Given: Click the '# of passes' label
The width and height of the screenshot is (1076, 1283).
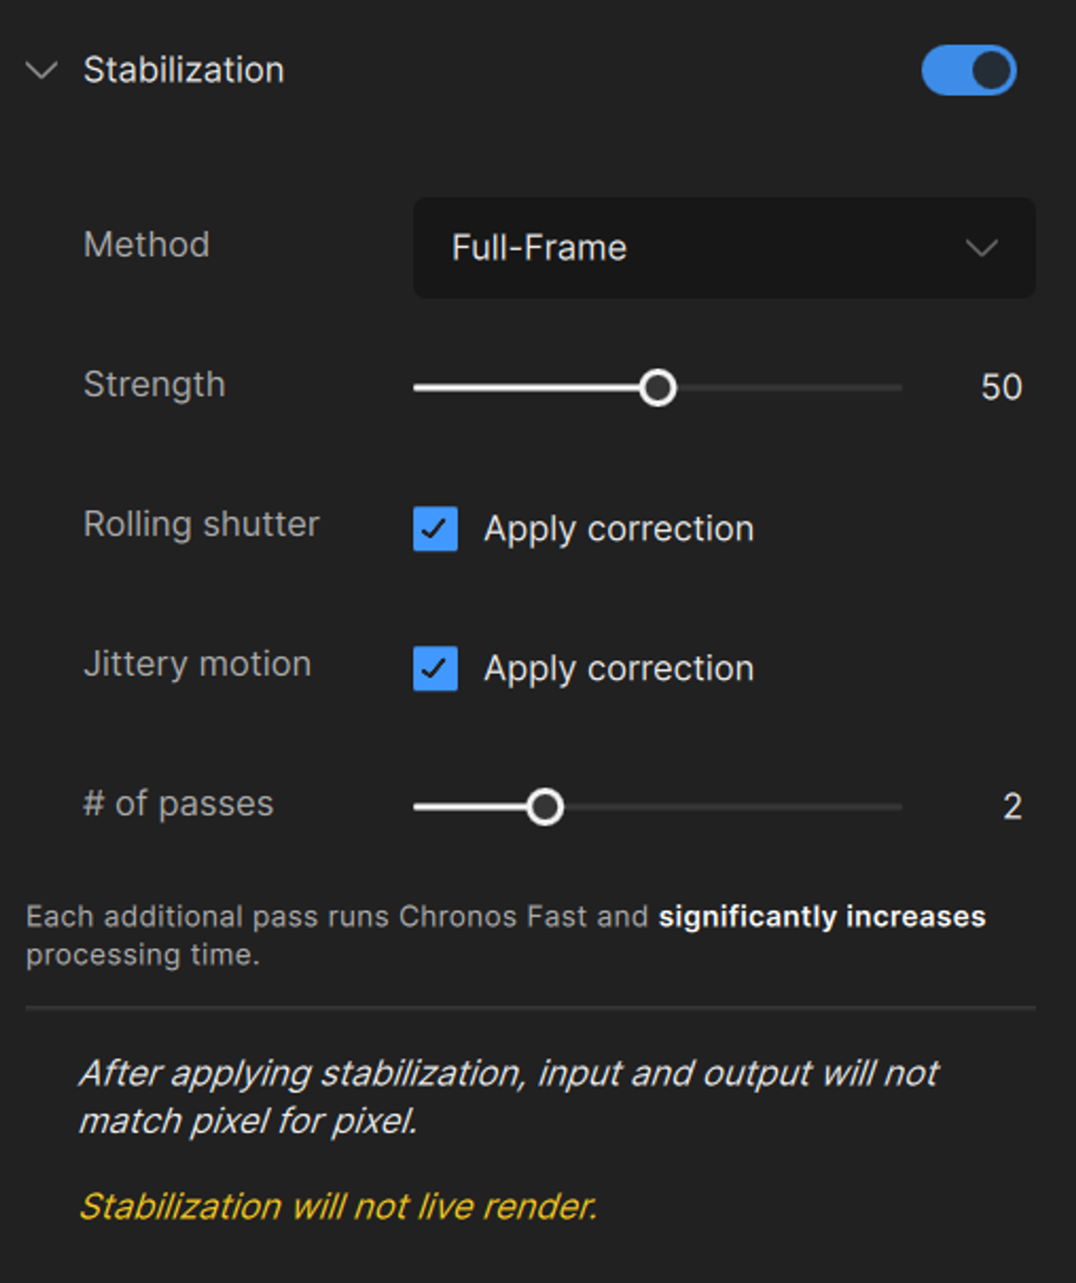Looking at the screenshot, I should (179, 803).
